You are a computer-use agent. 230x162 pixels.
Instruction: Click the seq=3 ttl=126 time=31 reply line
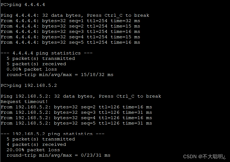click(76, 112)
